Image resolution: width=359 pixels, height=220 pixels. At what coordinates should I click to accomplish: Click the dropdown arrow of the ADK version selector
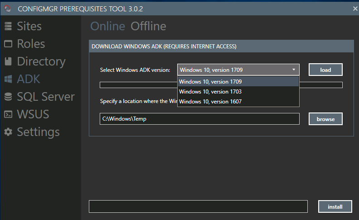pos(294,70)
